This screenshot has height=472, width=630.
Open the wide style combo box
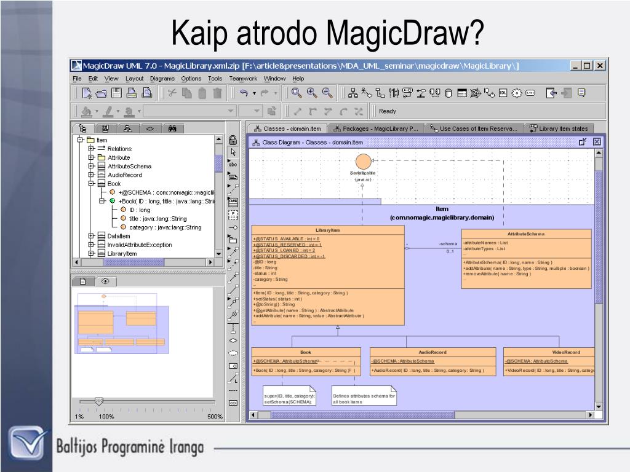click(189, 111)
